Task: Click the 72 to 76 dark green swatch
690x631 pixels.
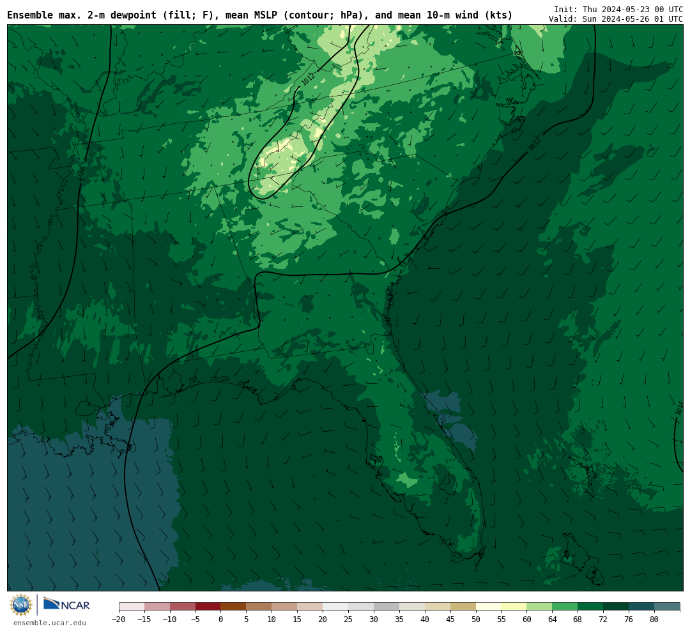Action: click(617, 607)
